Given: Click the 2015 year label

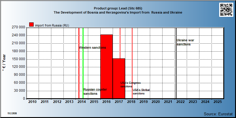Looking at the screenshot, I should 94,102.
